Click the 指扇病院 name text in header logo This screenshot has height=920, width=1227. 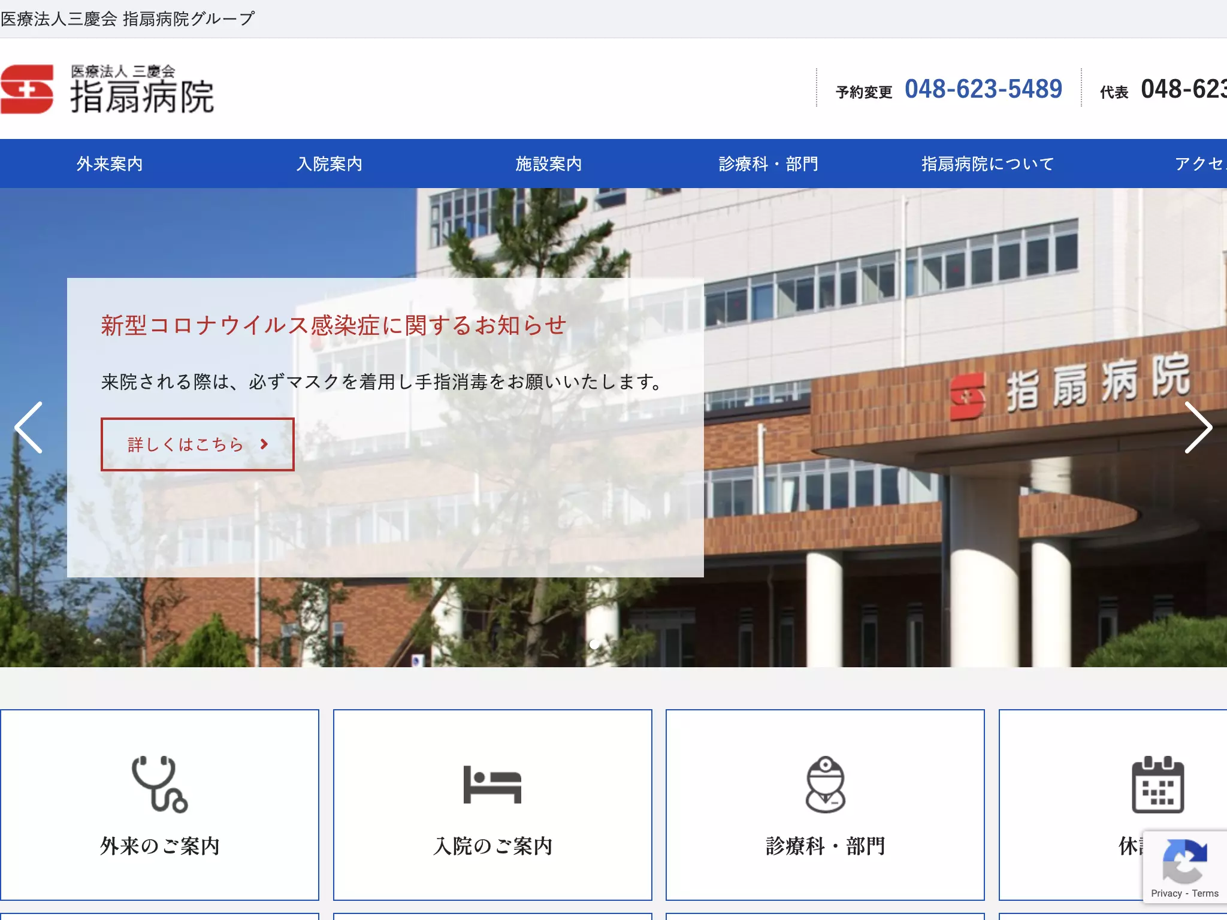click(142, 97)
